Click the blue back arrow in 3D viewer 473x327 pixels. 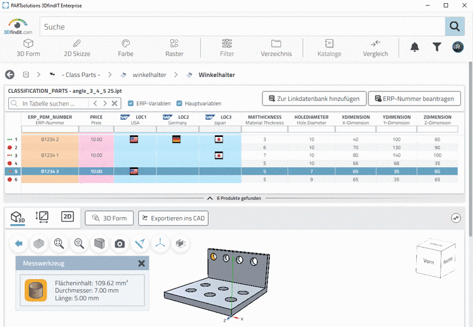coord(19,244)
